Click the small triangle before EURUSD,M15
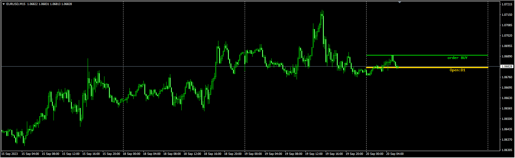 [x=3, y=4]
